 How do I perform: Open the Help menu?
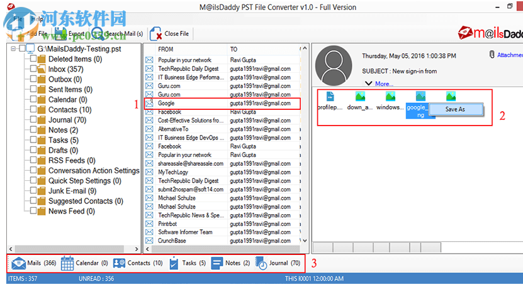coord(37,19)
